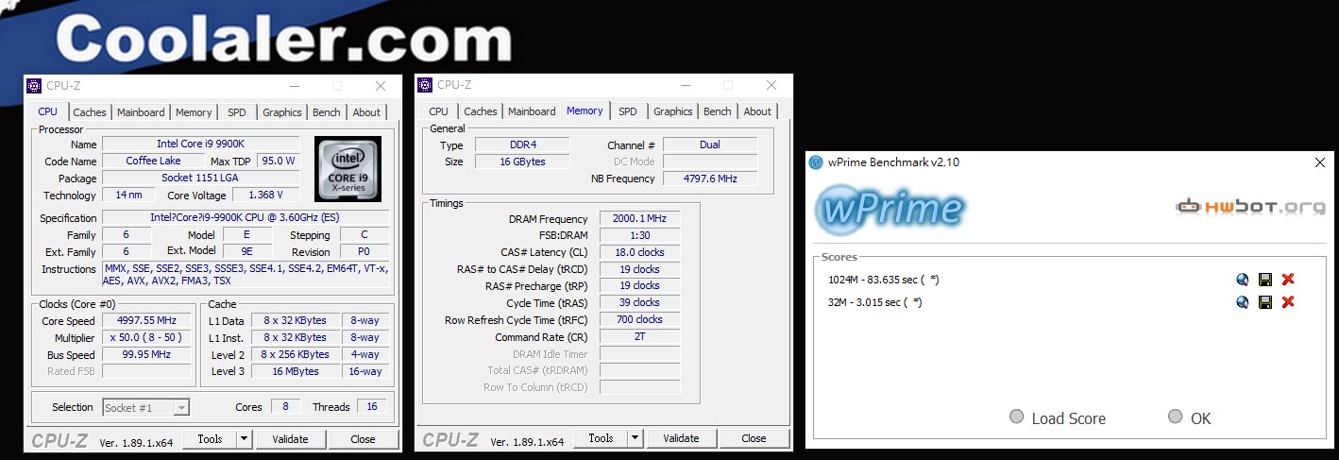Click the Core Speed 4997.55 MHz value
Viewport: 1339px width, 460px height.
tap(146, 321)
